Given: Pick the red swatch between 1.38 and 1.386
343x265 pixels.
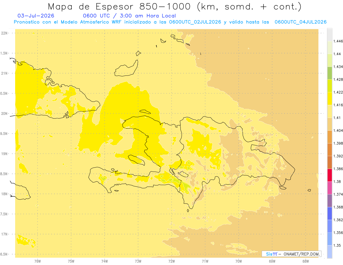Looking at the screenshot, I should click(x=330, y=175).
